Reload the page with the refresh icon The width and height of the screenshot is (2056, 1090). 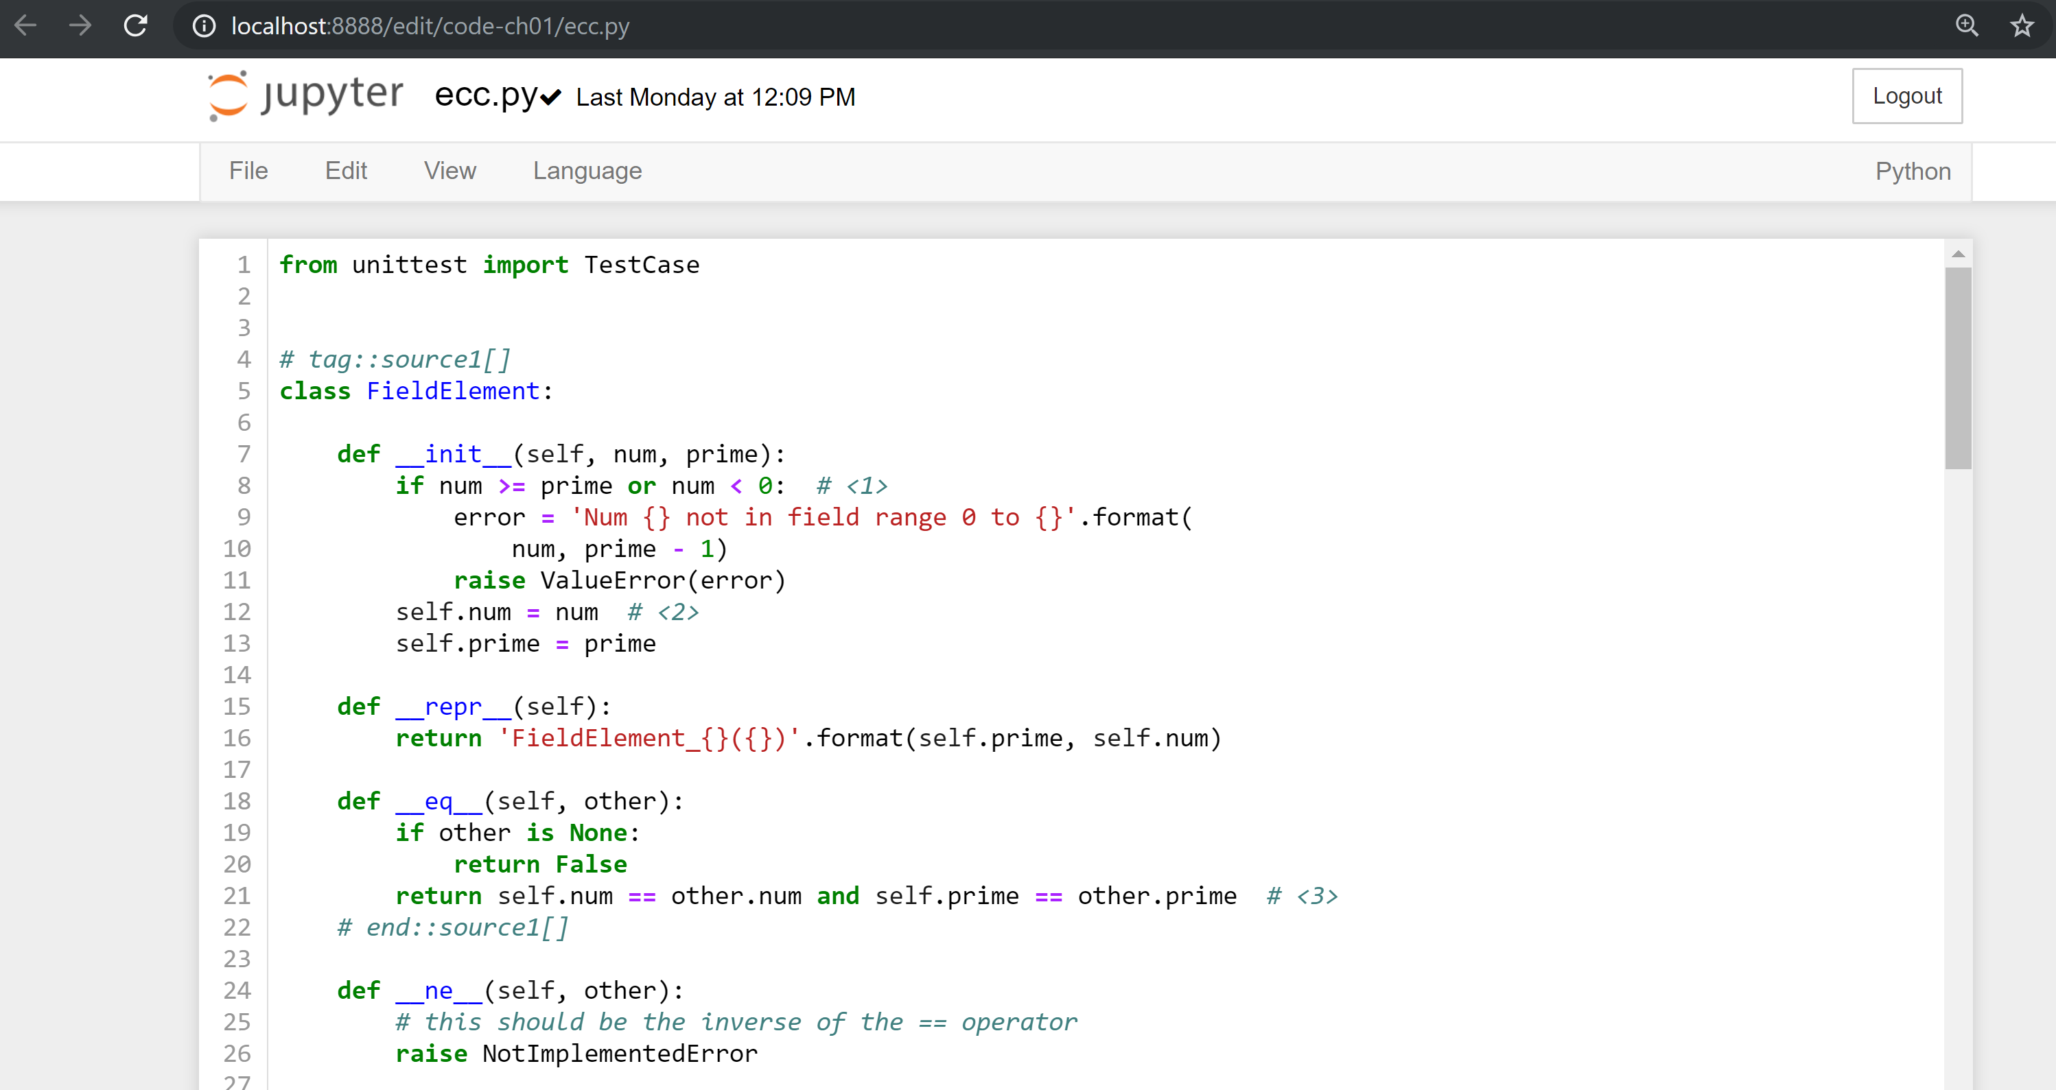pyautogui.click(x=135, y=25)
